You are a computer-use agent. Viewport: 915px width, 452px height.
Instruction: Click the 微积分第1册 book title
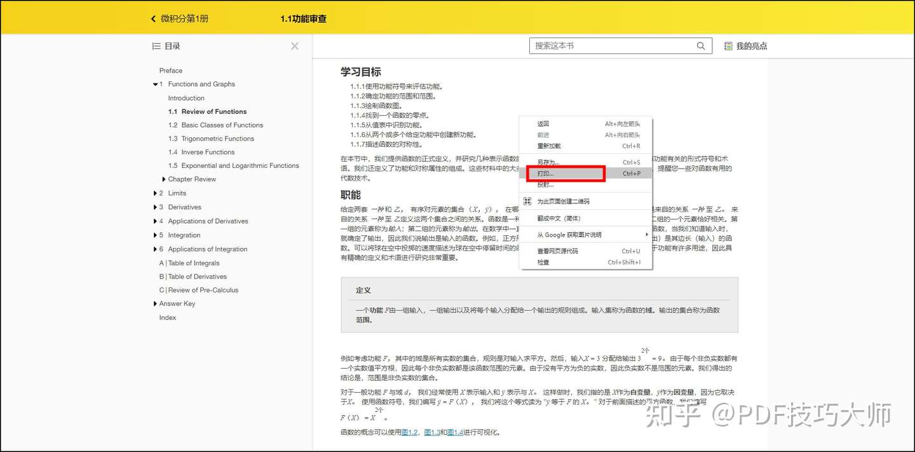click(184, 19)
